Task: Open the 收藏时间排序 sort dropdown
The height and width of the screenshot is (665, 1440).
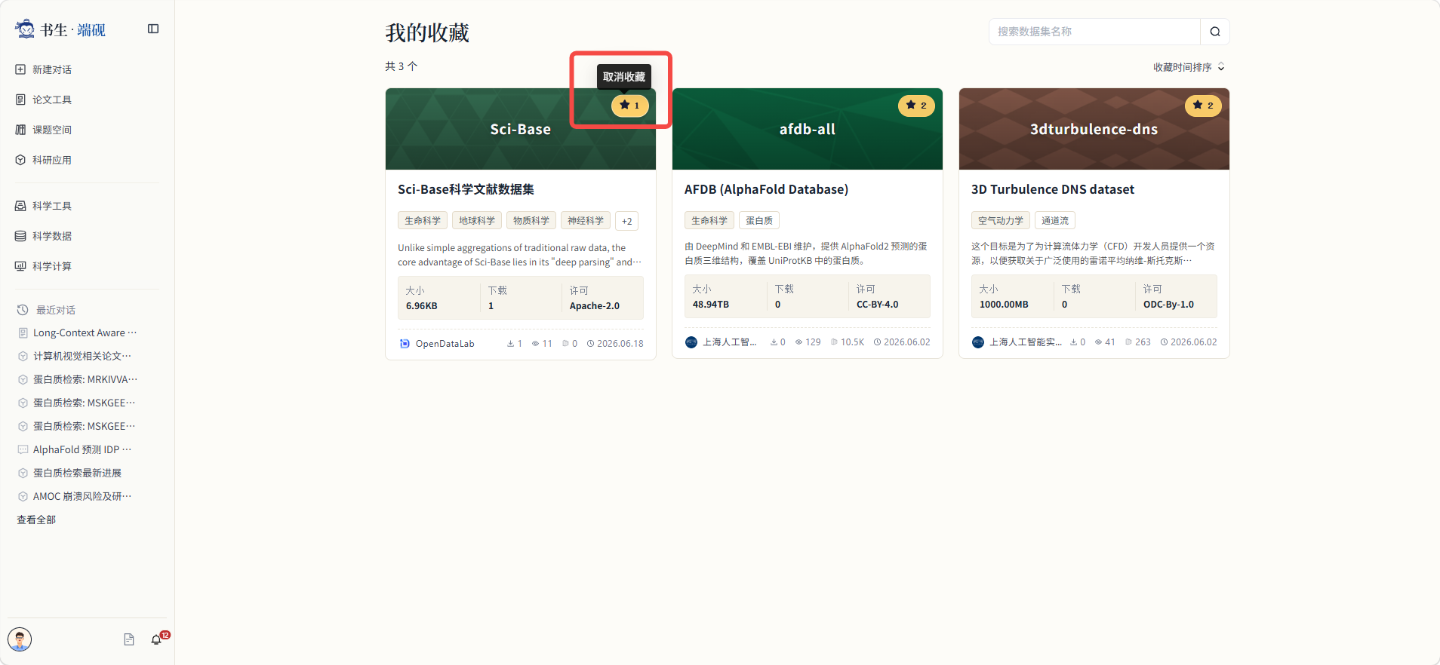Action: click(x=1189, y=67)
